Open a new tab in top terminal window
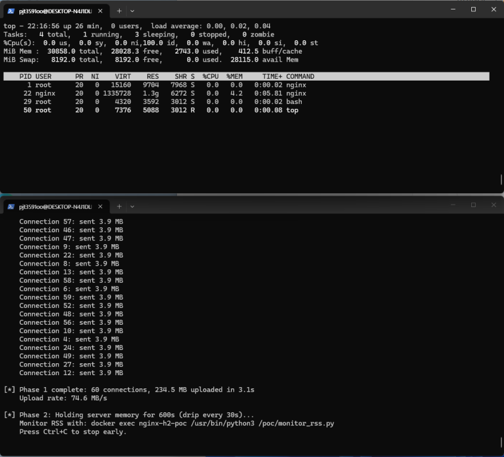 [x=119, y=11]
